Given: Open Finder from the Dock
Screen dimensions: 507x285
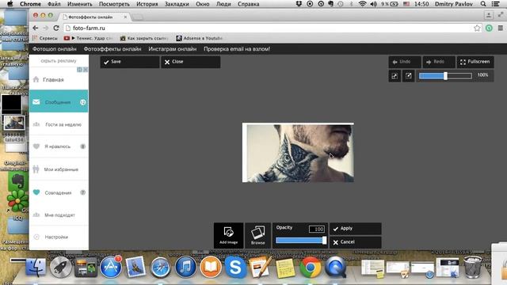Looking at the screenshot, I should coord(36,268).
